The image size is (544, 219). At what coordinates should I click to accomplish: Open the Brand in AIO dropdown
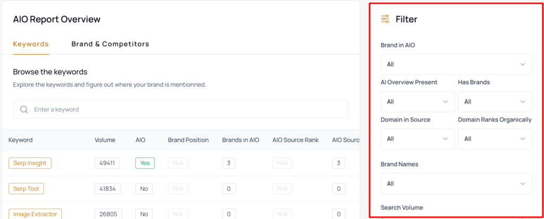tap(456, 65)
